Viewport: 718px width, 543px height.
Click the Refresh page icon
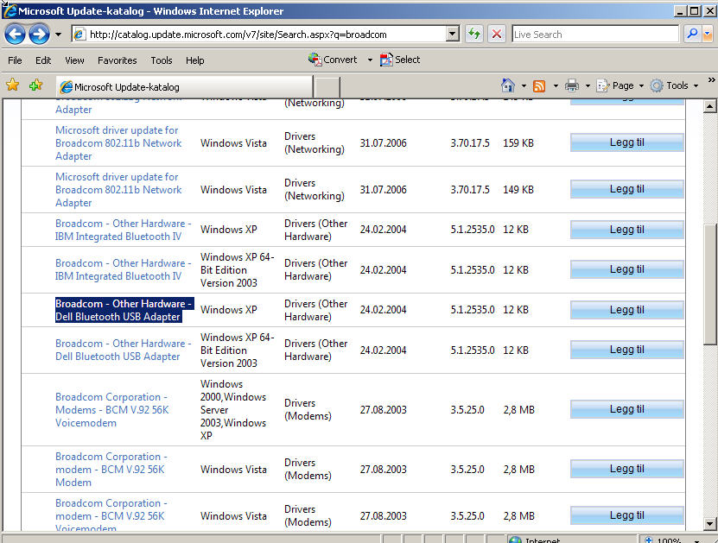point(474,35)
